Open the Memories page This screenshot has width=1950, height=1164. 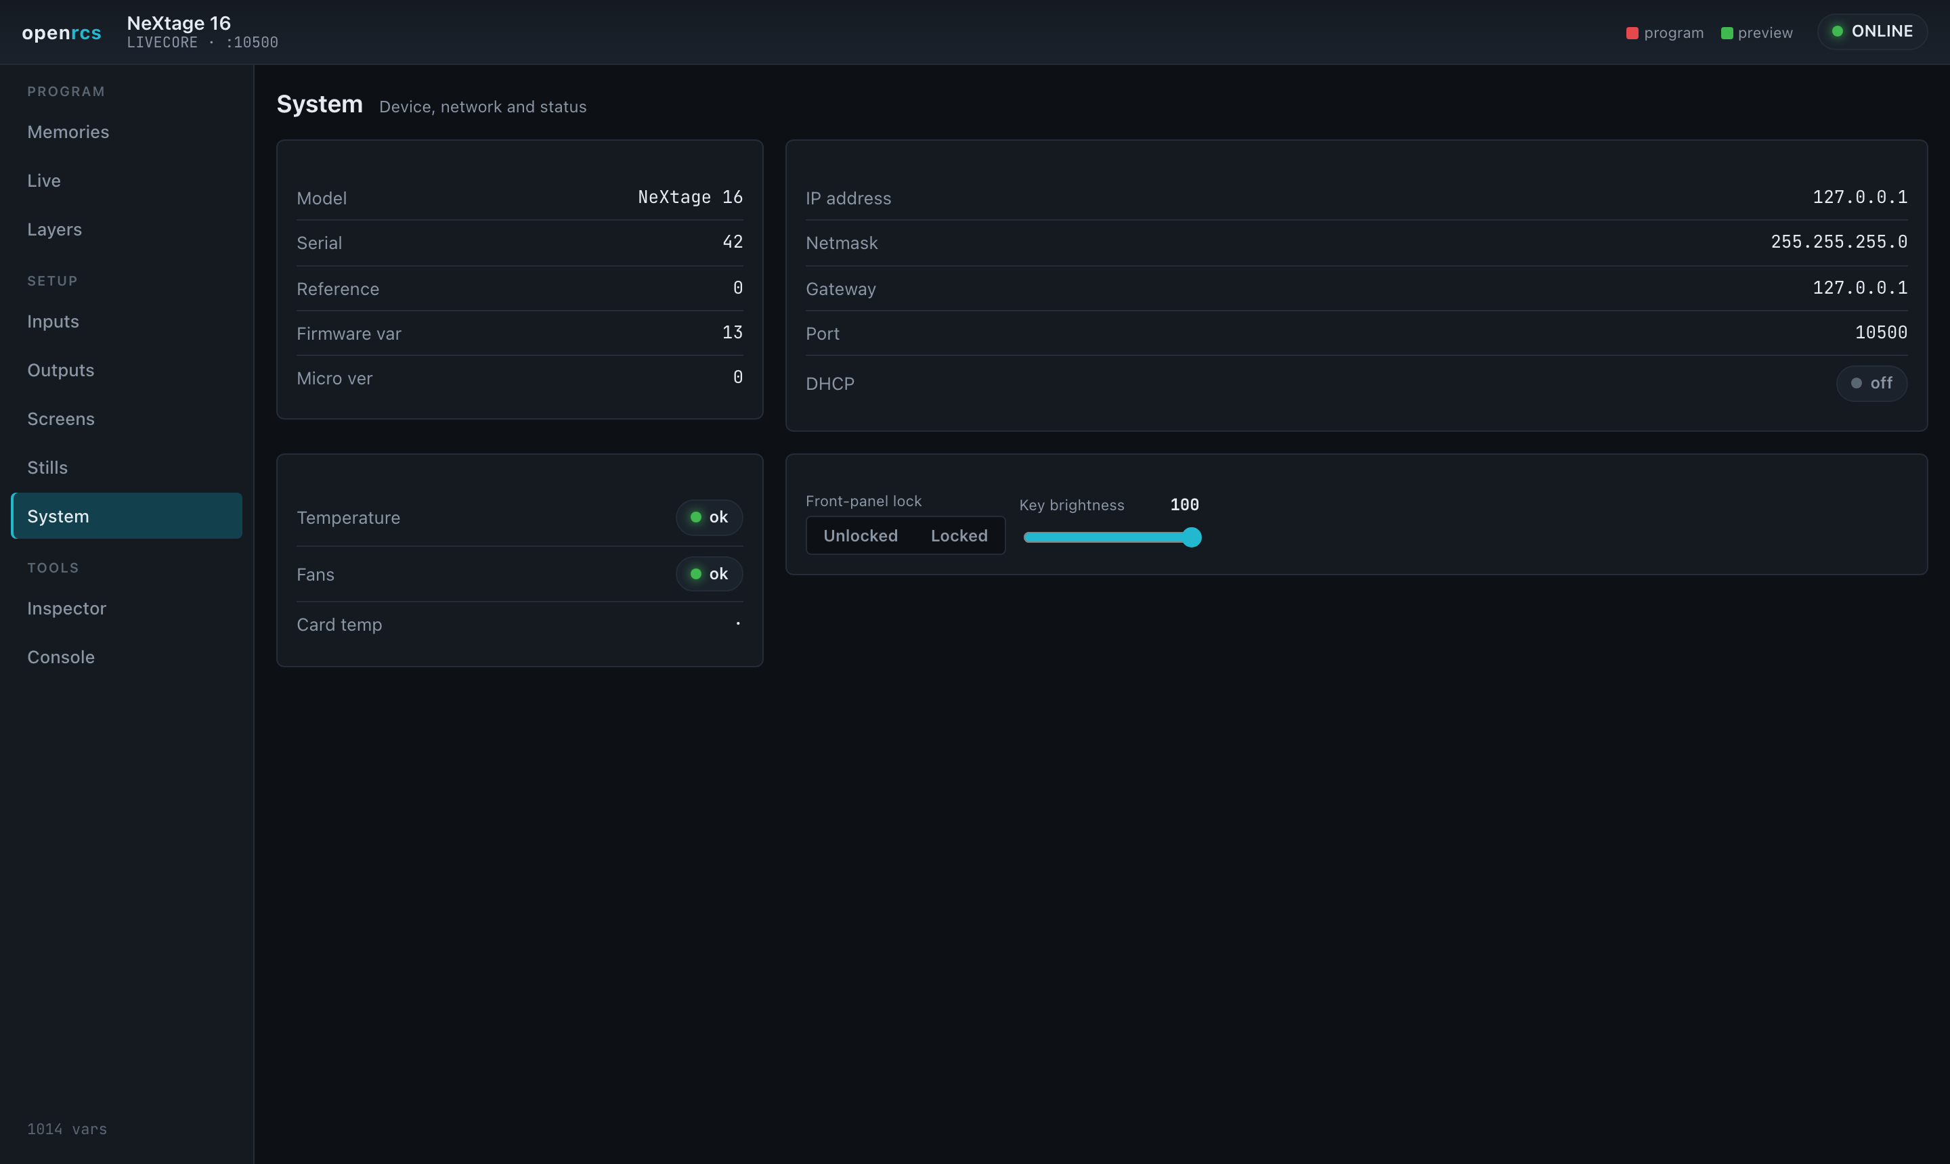[x=127, y=132]
